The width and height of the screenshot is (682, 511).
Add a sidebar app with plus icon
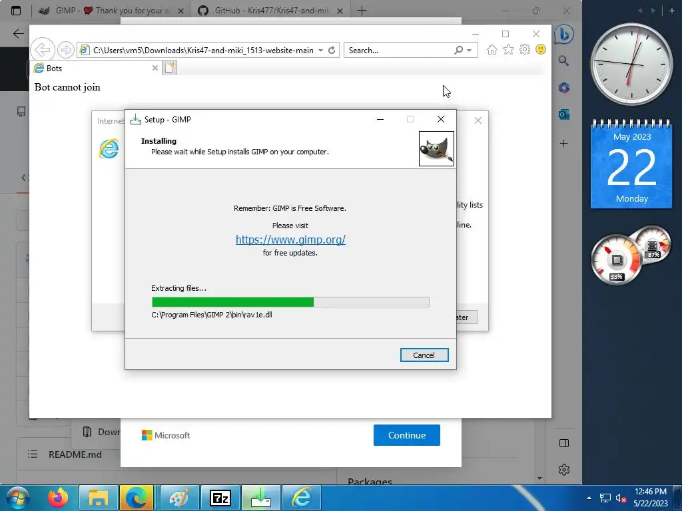(x=564, y=144)
